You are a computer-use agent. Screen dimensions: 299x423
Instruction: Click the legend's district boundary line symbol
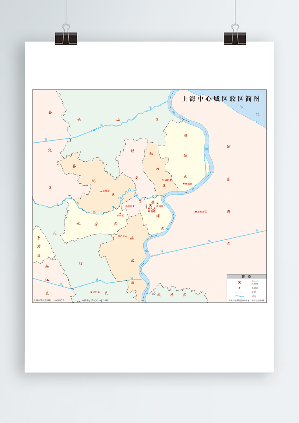[x=239, y=292]
